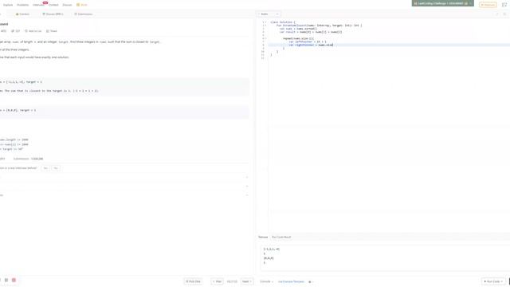Click the Share button

[x=52, y=31]
